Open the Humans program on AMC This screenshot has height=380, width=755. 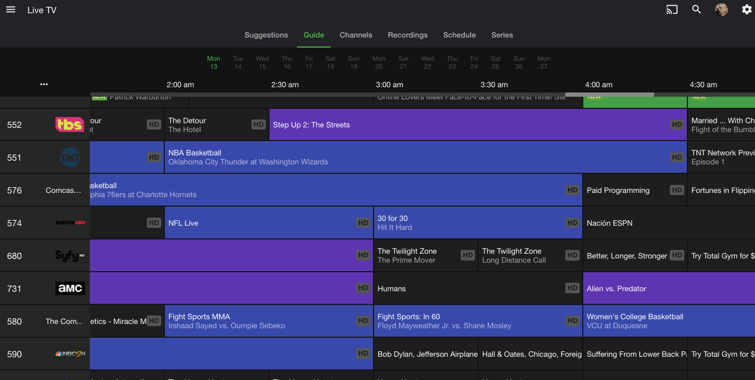[x=478, y=289]
